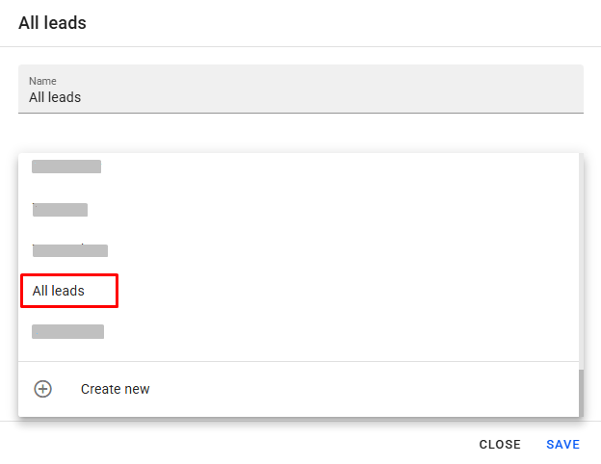
Task: Place cursor in "All leads" name text
Action: click(55, 97)
